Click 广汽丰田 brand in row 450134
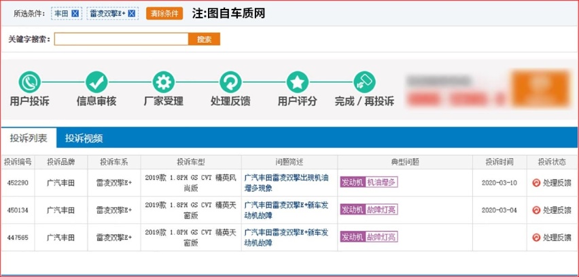579x277 pixels. coord(61,210)
